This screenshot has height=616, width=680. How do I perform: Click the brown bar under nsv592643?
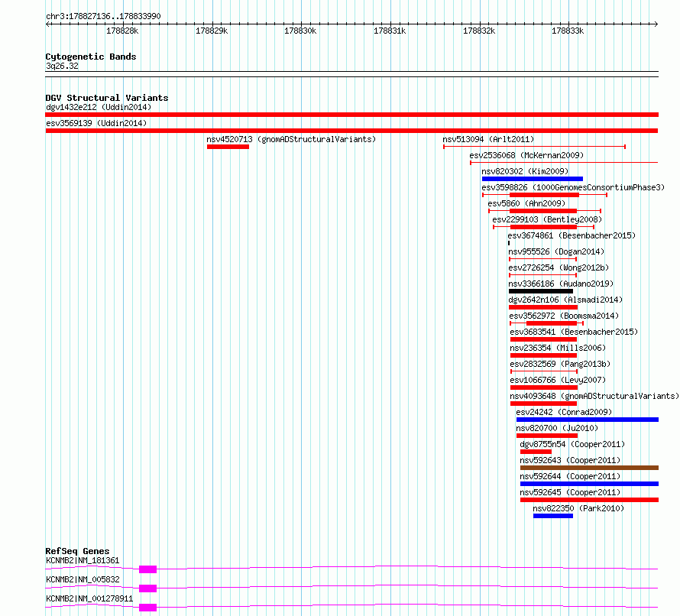(589, 468)
